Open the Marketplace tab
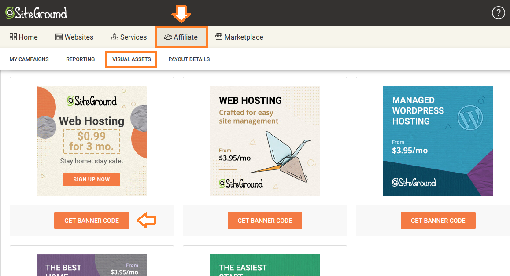 pos(240,37)
